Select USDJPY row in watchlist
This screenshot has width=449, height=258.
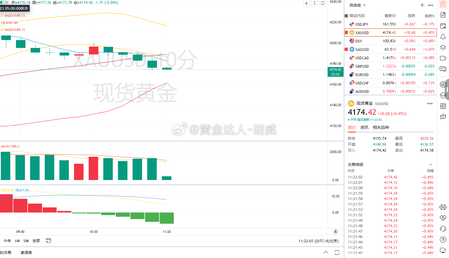[390, 24]
